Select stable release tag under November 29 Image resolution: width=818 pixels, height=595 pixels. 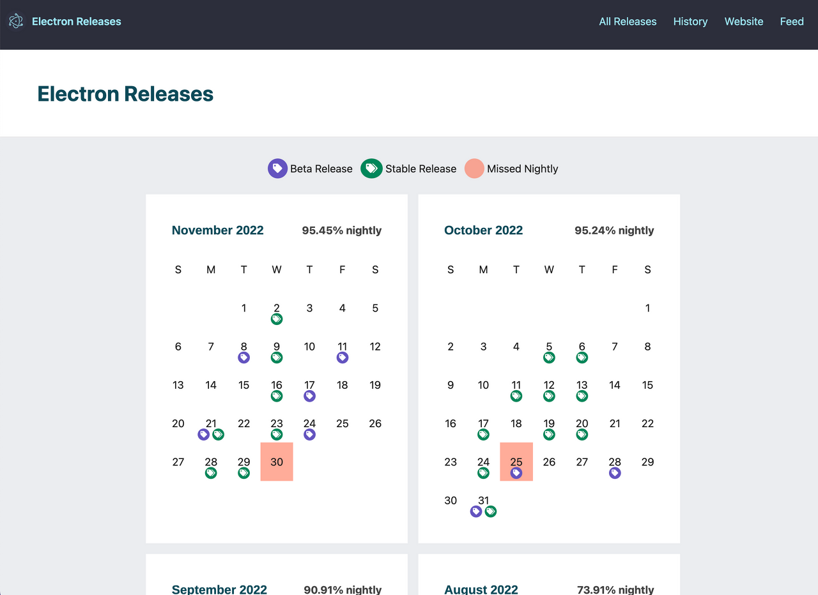click(x=243, y=473)
